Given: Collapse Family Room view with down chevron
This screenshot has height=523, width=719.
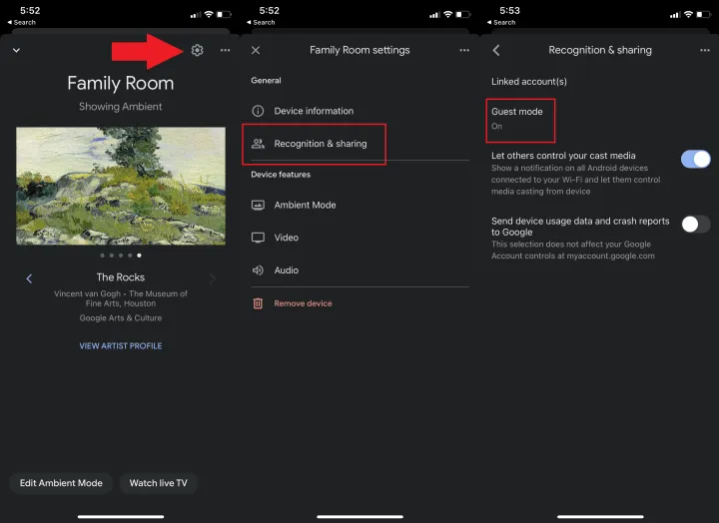Looking at the screenshot, I should pyautogui.click(x=16, y=50).
